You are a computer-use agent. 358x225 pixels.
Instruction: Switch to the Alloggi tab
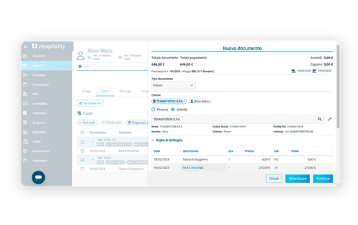pos(86,91)
